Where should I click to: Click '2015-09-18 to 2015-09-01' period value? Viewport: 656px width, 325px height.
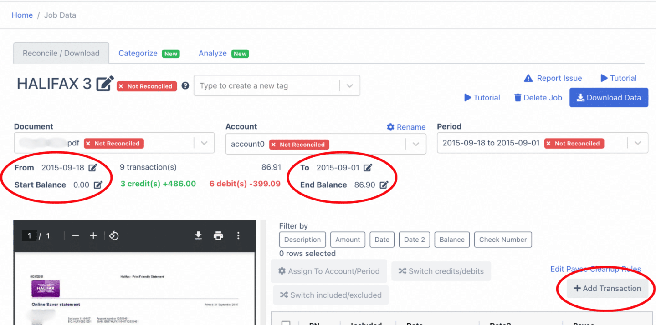point(491,143)
